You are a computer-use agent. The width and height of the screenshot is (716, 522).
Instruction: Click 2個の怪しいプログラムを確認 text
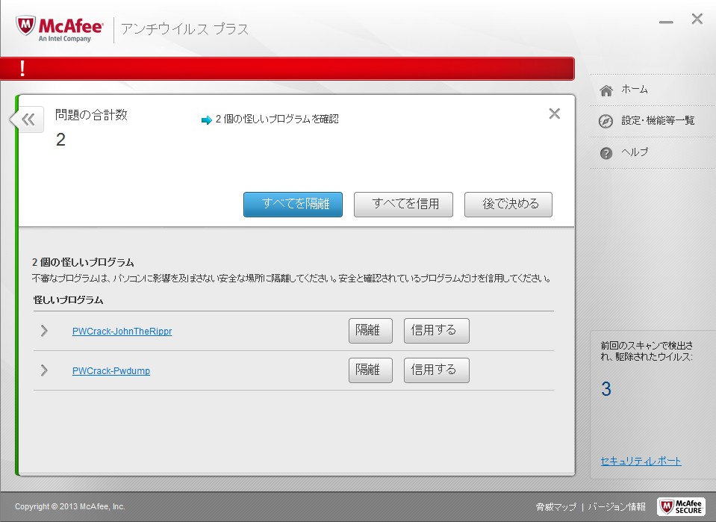(x=277, y=119)
